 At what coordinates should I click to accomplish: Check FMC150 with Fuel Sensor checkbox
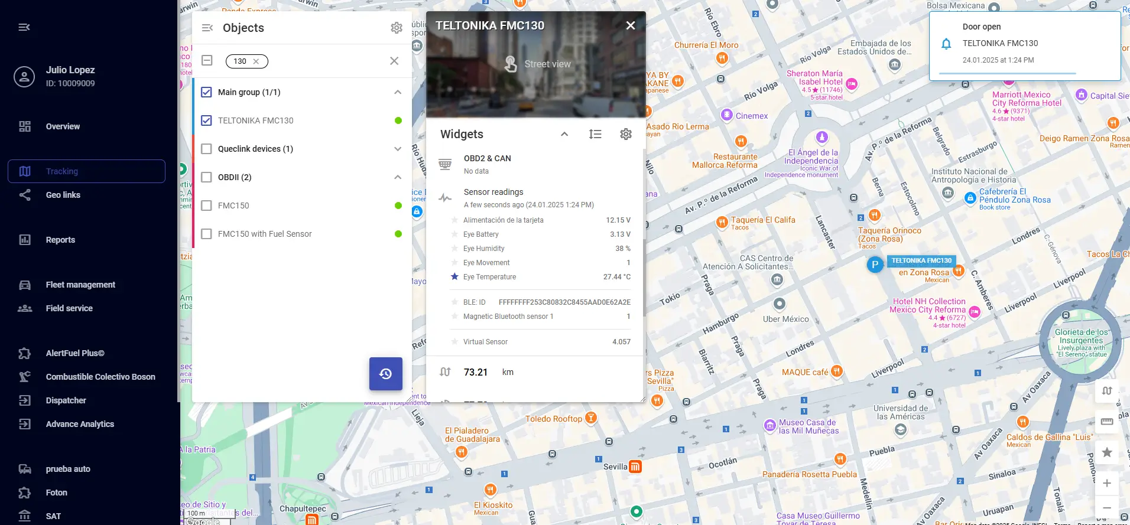[206, 234]
